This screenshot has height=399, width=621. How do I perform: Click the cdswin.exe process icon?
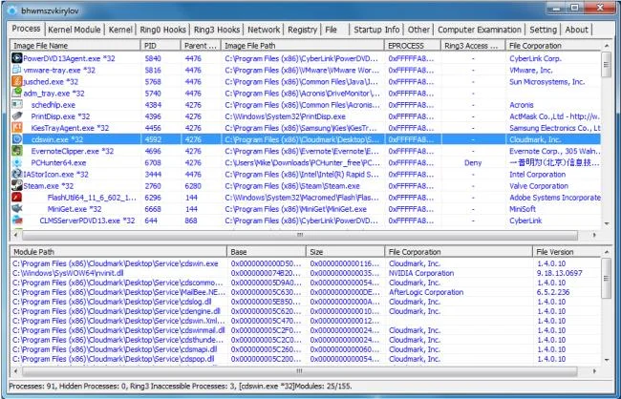click(16, 139)
